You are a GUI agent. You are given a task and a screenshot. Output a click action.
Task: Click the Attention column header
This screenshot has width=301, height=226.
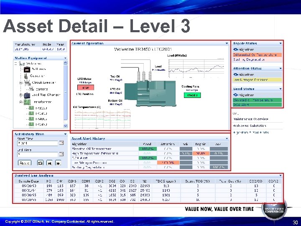[x=168, y=144]
